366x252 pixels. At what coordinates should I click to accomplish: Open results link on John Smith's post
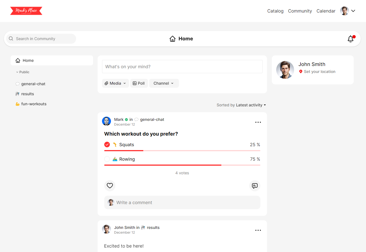tap(153, 227)
